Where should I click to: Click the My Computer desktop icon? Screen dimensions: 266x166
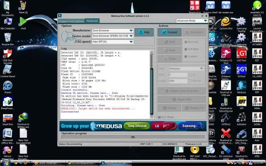[7, 24]
